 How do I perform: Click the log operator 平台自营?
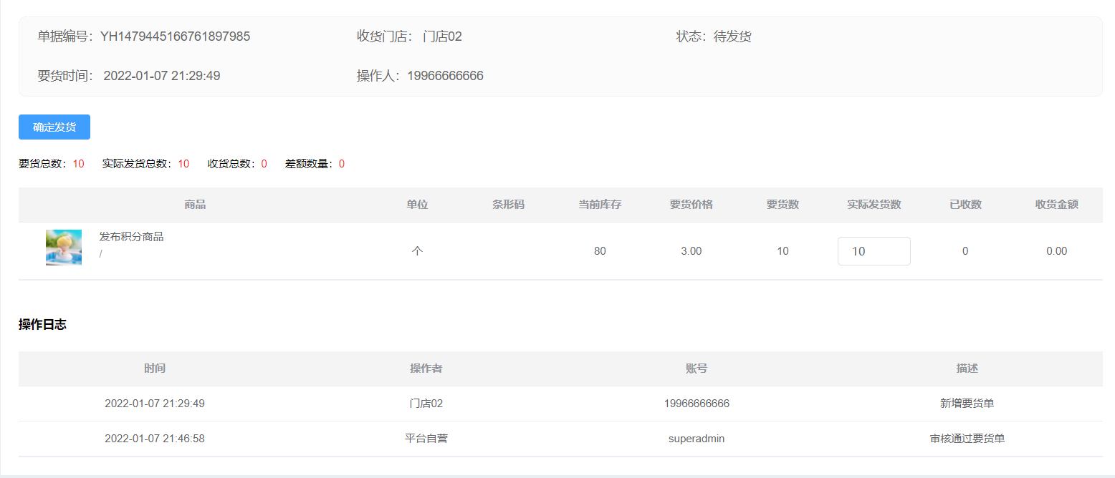tap(426, 439)
